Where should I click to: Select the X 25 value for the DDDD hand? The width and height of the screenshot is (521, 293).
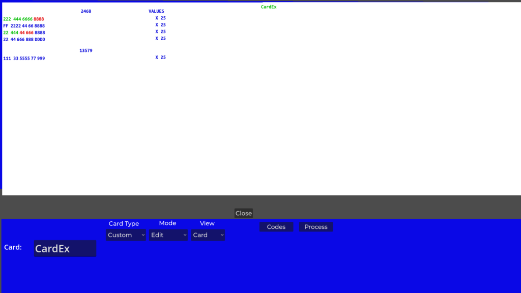click(x=160, y=38)
